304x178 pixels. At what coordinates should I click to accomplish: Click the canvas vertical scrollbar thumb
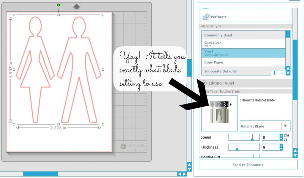(189, 68)
